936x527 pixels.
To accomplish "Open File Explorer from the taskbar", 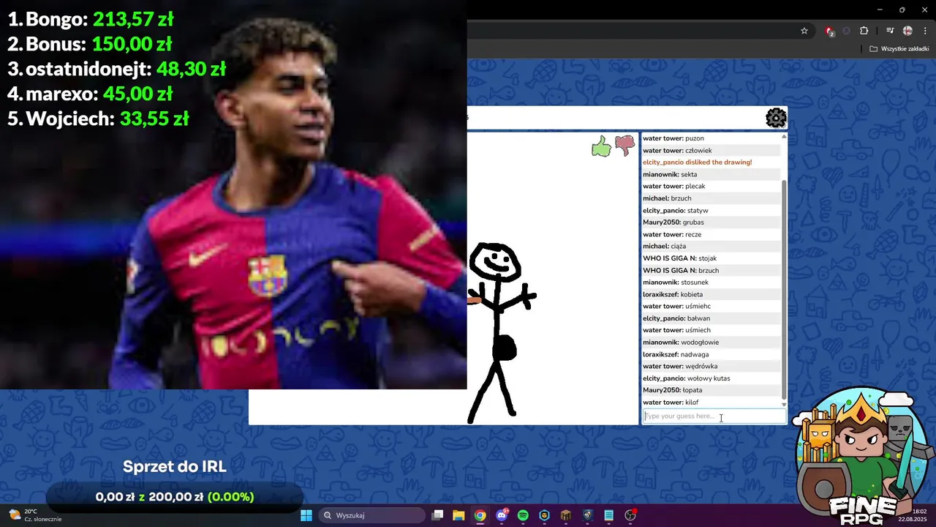I will 458,515.
